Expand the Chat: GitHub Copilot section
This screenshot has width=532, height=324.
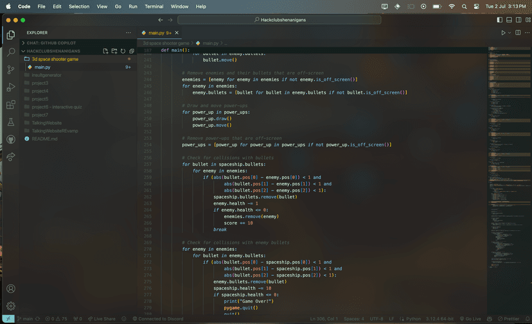tap(51, 42)
